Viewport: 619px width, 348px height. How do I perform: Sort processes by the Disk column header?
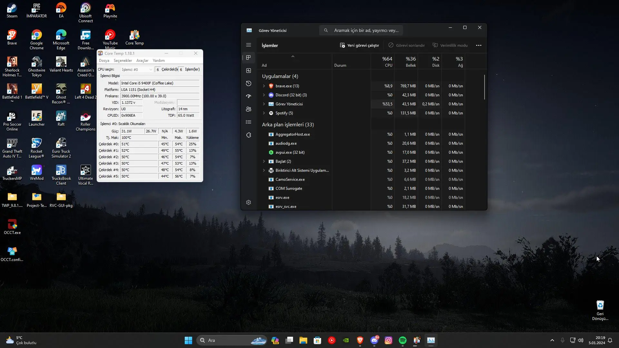pyautogui.click(x=430, y=61)
